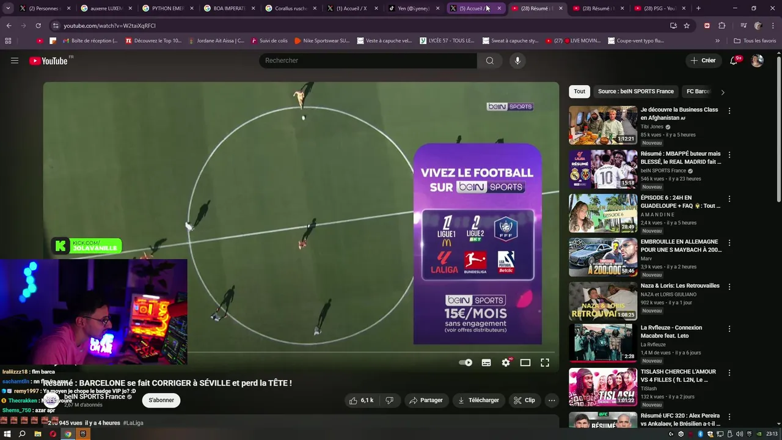Viewport: 782px width, 440px height.
Task: Start voice search with the microphone
Action: point(517,61)
